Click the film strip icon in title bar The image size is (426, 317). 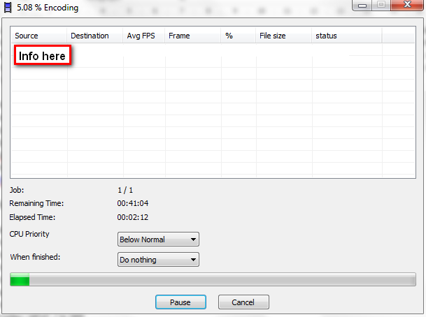[x=8, y=8]
